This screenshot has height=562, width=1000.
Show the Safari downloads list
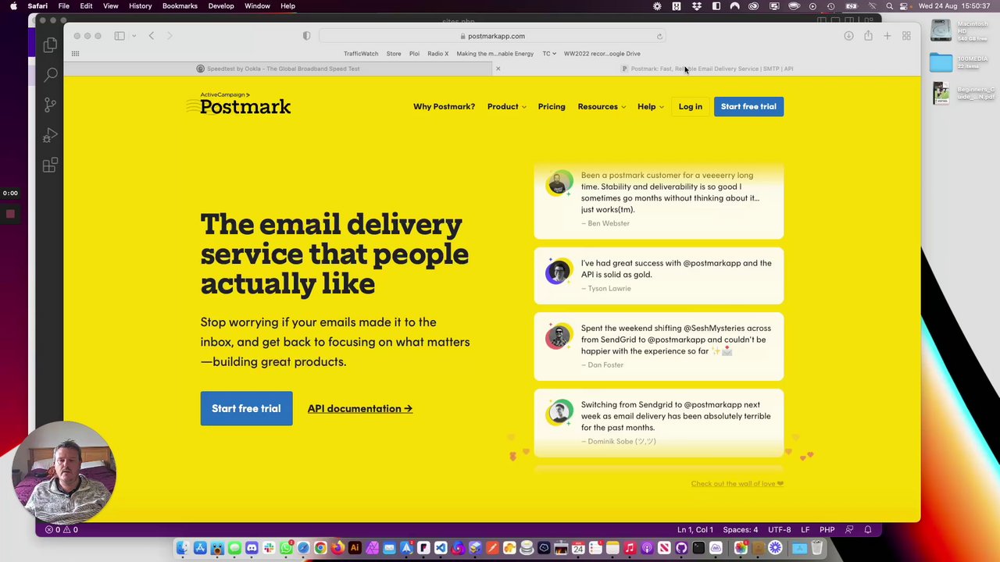(848, 36)
